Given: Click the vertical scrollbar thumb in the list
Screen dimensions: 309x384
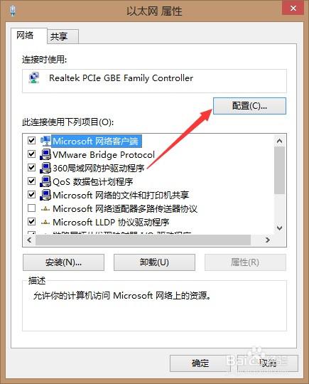Looking at the screenshot, I should (279, 171).
